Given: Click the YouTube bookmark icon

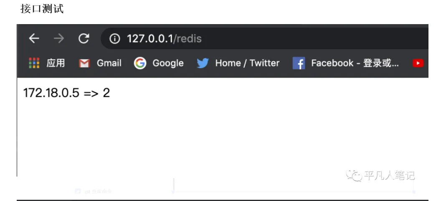Looking at the screenshot, I should (418, 63).
